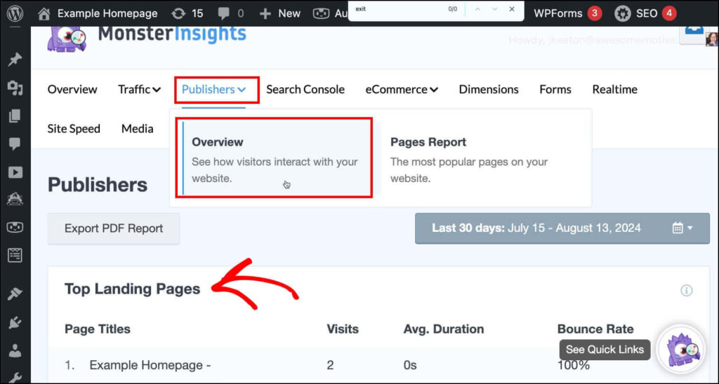Click Export PDF Report button
719x384 pixels.
pyautogui.click(x=114, y=228)
